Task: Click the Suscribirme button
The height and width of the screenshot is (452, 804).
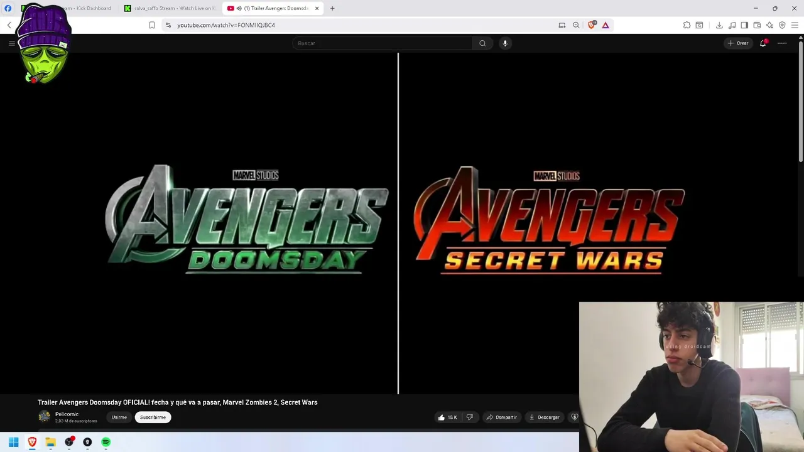Action: (153, 417)
